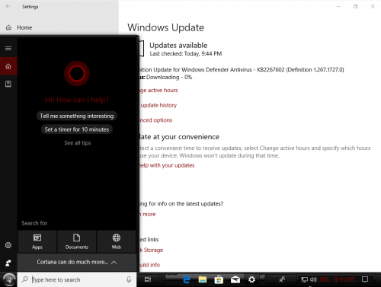This screenshot has height=287, width=381.
Task: Click the 'Windows Update' page title
Action: (x=165, y=27)
